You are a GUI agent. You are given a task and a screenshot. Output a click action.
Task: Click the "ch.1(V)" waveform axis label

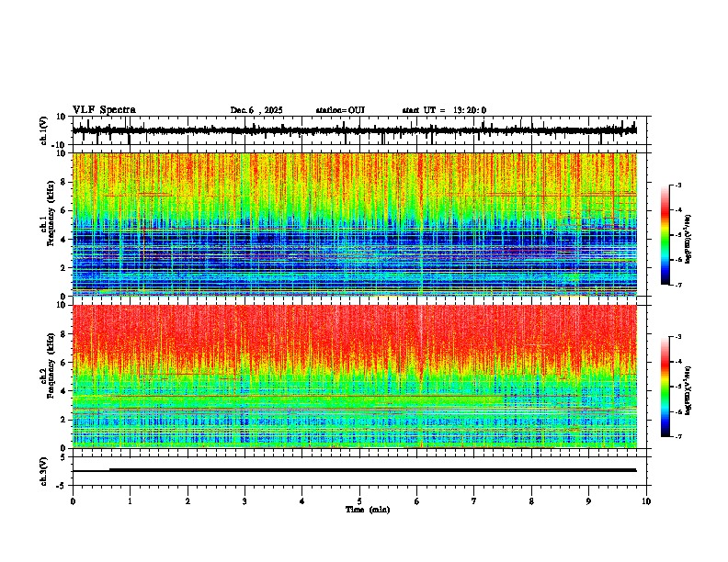pyautogui.click(x=44, y=130)
